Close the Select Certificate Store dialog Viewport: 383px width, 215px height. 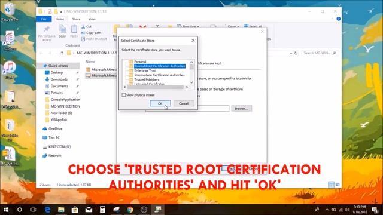point(193,41)
